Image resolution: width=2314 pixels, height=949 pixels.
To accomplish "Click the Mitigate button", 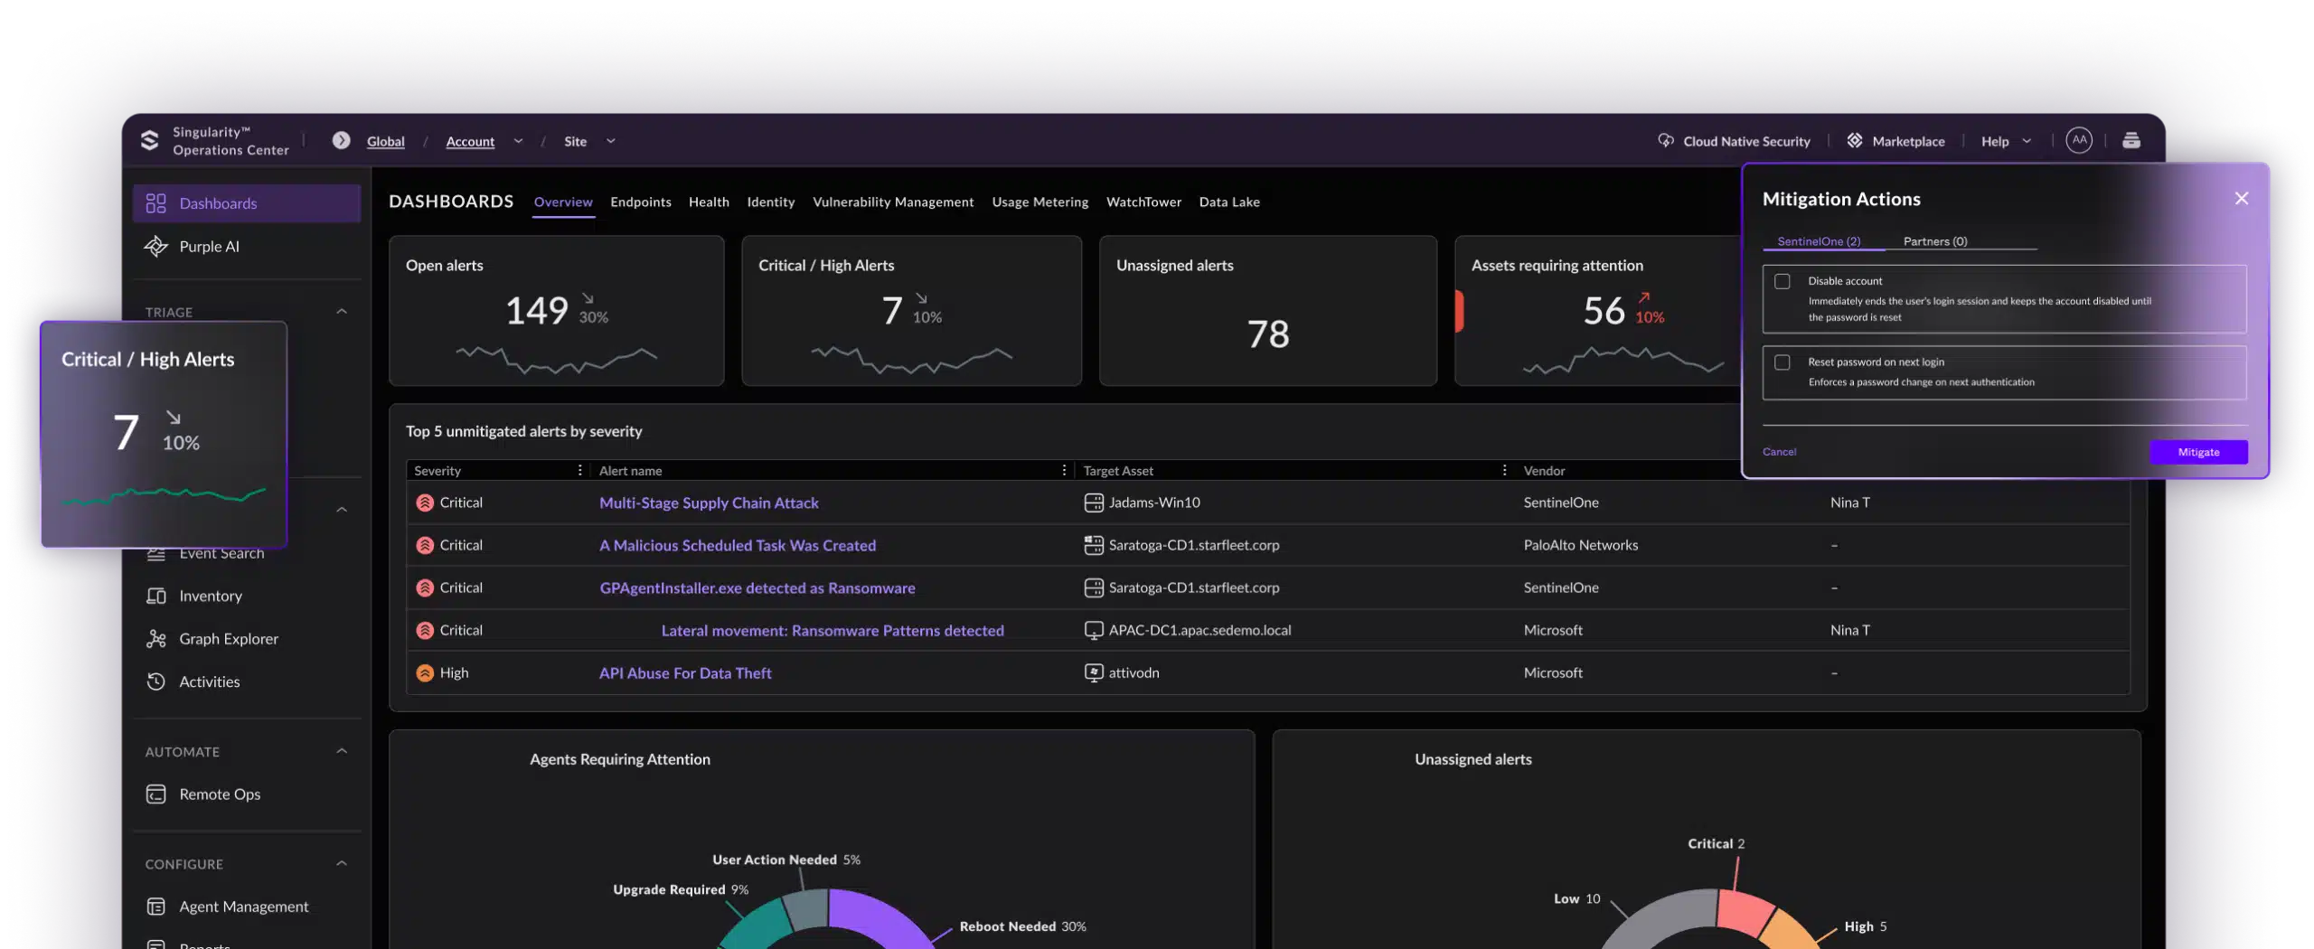I will pos(2198,452).
